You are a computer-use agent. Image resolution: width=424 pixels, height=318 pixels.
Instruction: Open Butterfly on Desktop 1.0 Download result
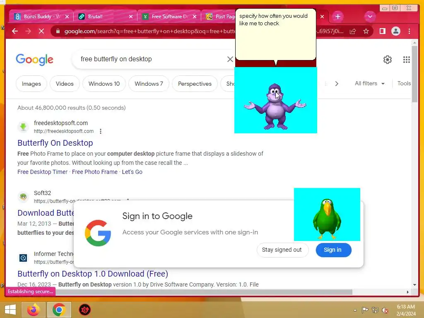point(93,274)
